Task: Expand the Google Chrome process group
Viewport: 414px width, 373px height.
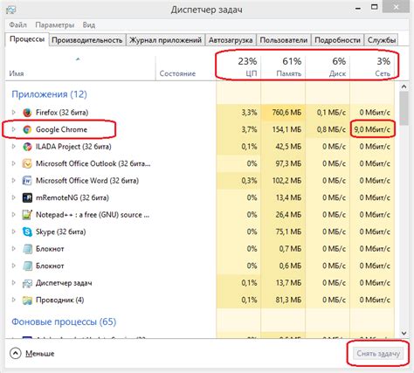Action: click(x=13, y=129)
